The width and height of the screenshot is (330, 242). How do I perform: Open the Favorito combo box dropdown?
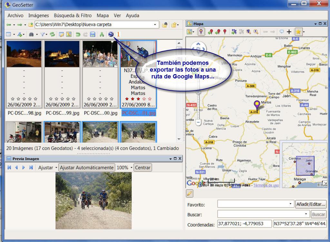pyautogui.click(x=290, y=204)
